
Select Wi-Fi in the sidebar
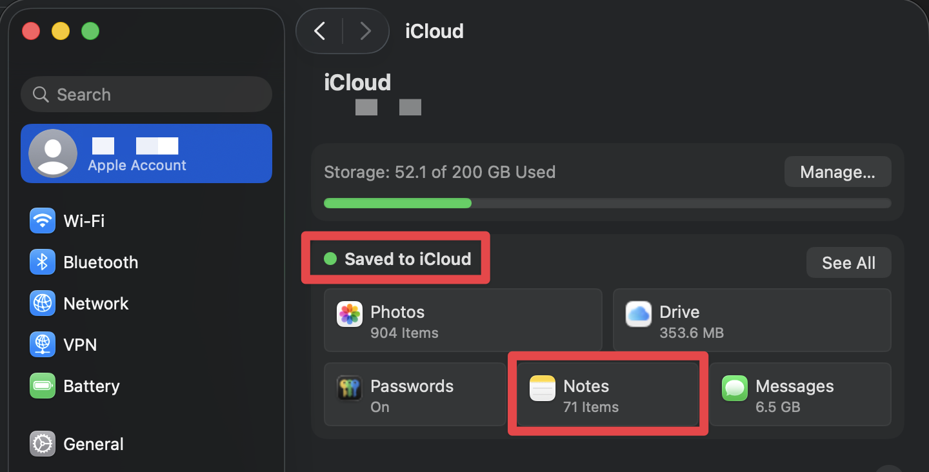tap(84, 221)
